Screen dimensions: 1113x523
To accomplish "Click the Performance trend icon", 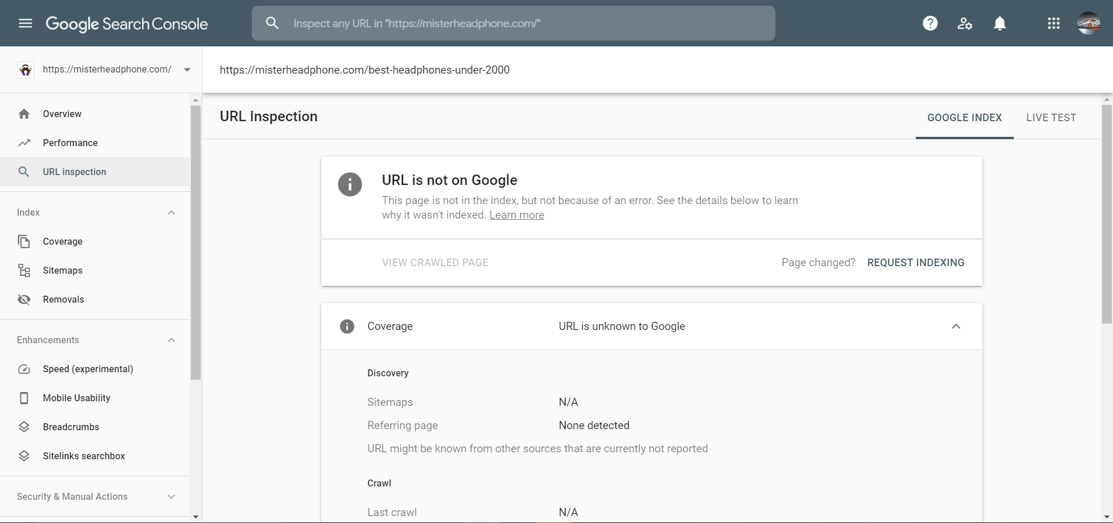I will click(24, 143).
